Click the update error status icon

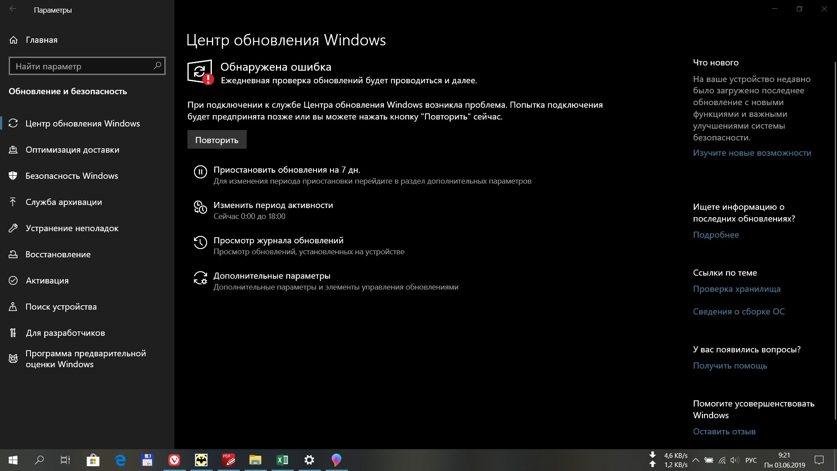(201, 72)
